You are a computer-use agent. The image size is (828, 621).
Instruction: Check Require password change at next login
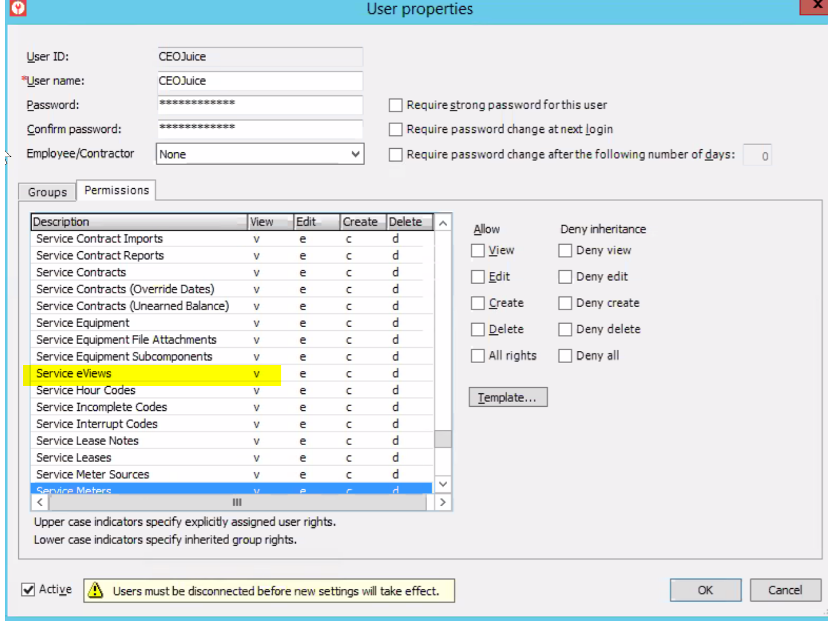pos(395,129)
